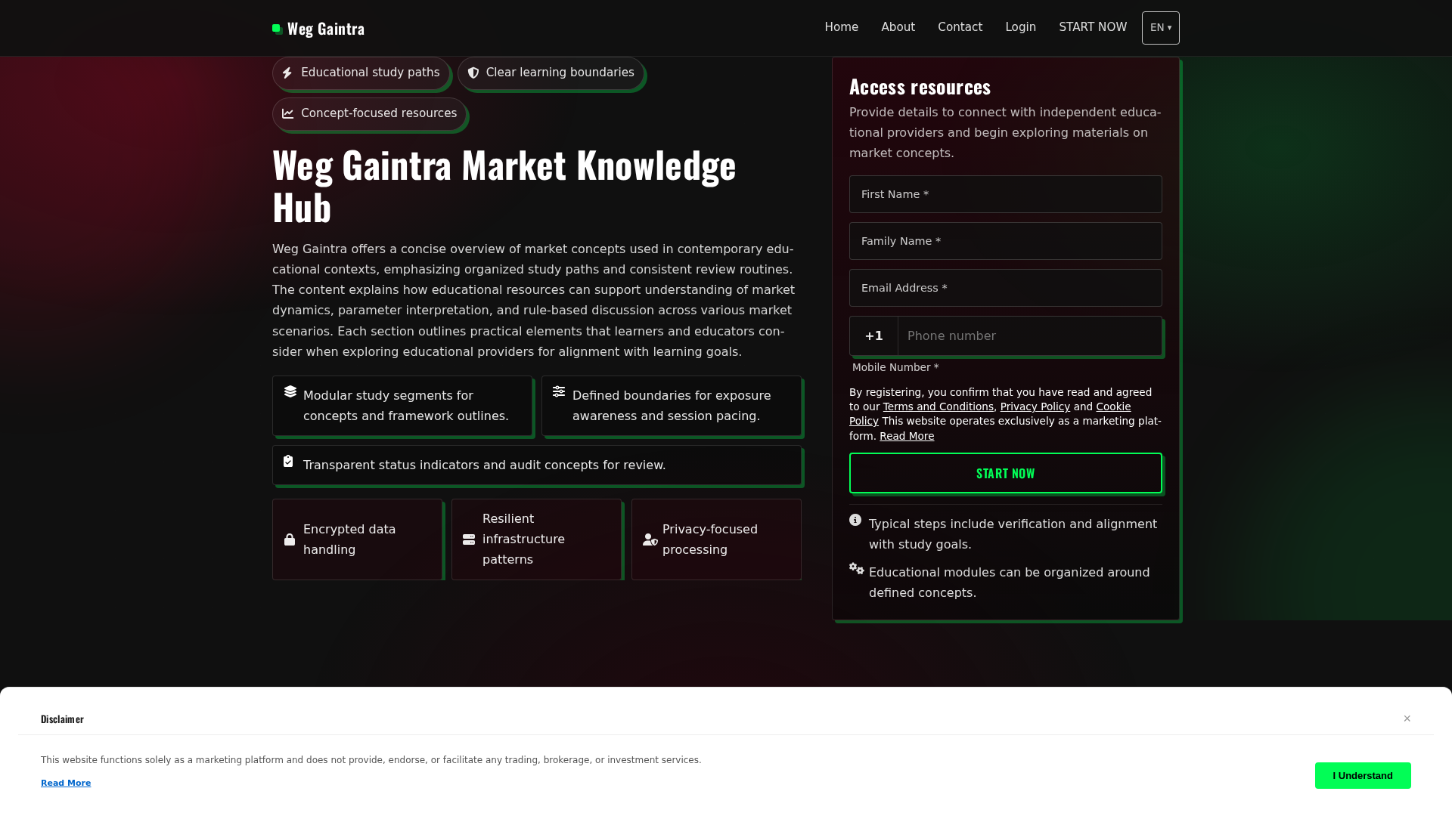This screenshot has height=816, width=1452.
Task: Click the Encrypted data handling card text
Action: click(349, 539)
